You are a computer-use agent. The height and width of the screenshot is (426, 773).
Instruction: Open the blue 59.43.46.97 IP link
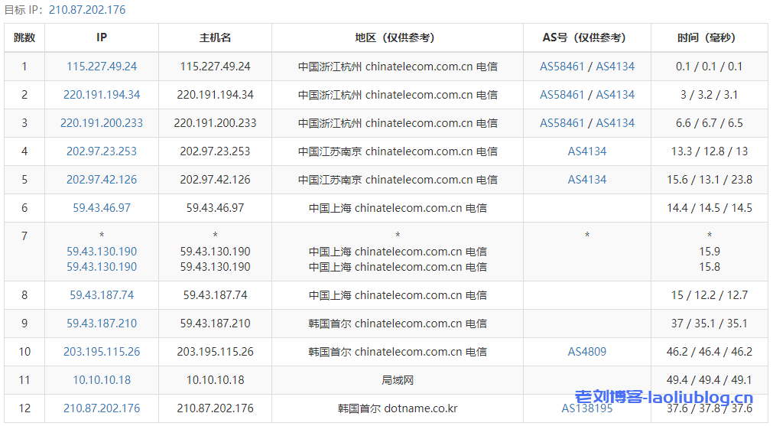point(102,208)
